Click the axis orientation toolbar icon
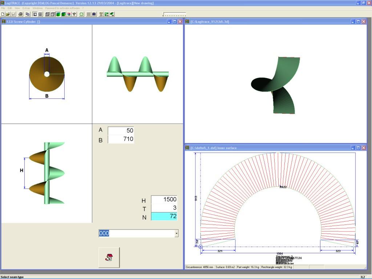This screenshot has height=279, width=372. 74,14
